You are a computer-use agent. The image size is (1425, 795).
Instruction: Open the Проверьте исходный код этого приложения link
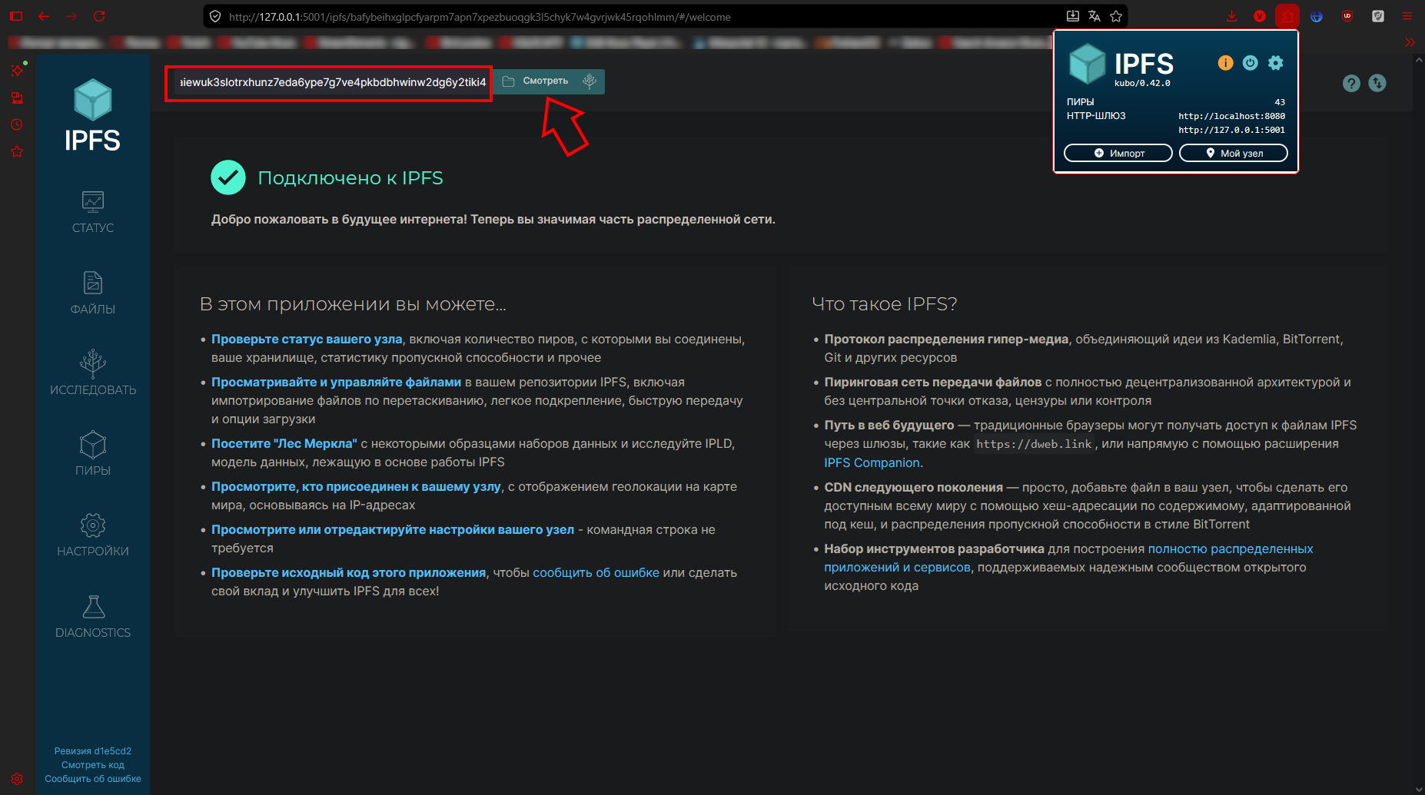click(348, 573)
